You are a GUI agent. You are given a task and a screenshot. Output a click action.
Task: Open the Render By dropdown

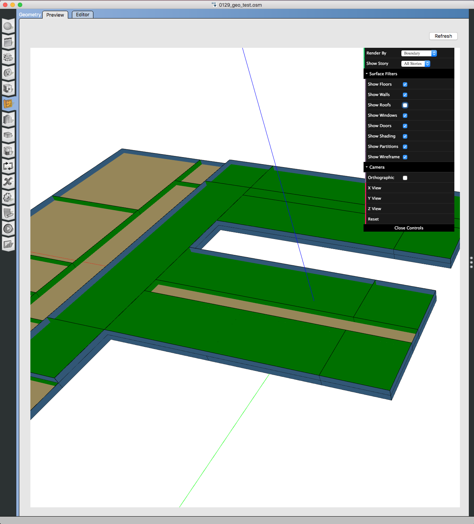[418, 53]
